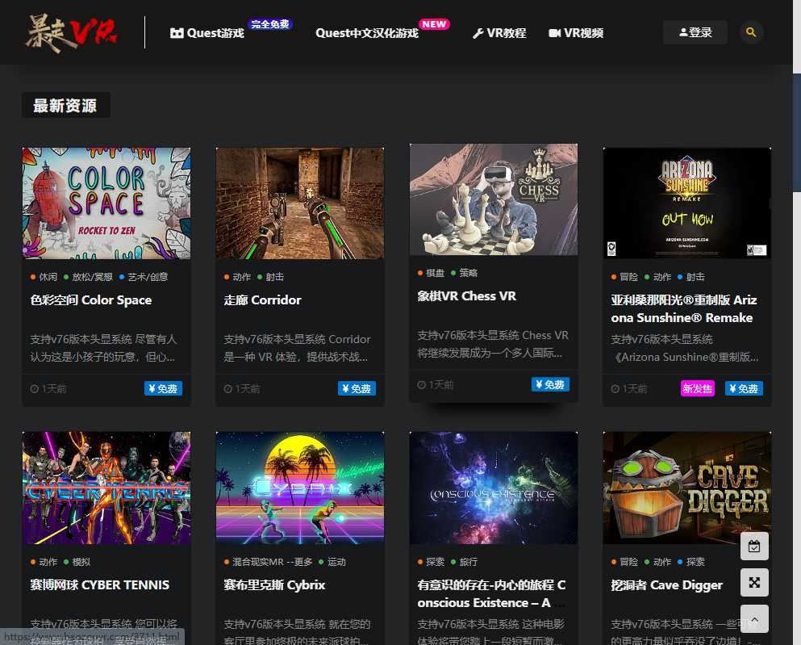This screenshot has width=801, height=645.
Task: Select the 策略 tag on Chess VR
Action: pyautogui.click(x=465, y=273)
